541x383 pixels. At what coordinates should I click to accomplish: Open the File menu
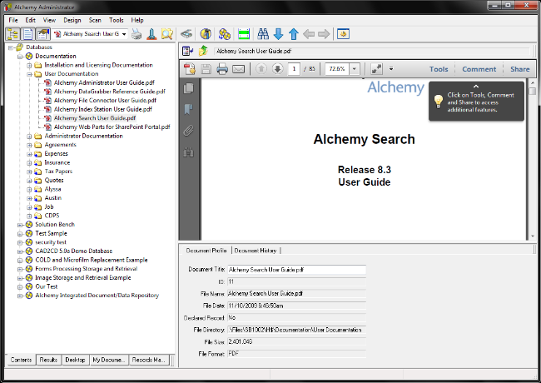[x=13, y=20]
